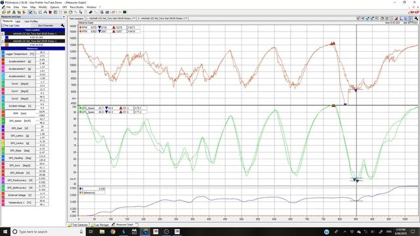The image size is (420, 236).
Task: Click the RPM channel color swatch
Action: pos(3,113)
